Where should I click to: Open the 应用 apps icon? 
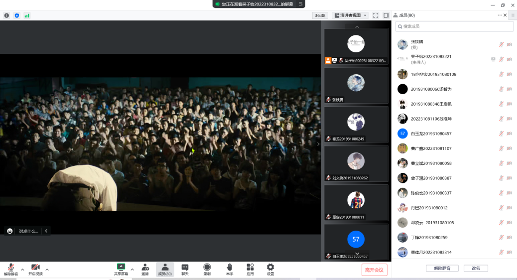(x=250, y=270)
